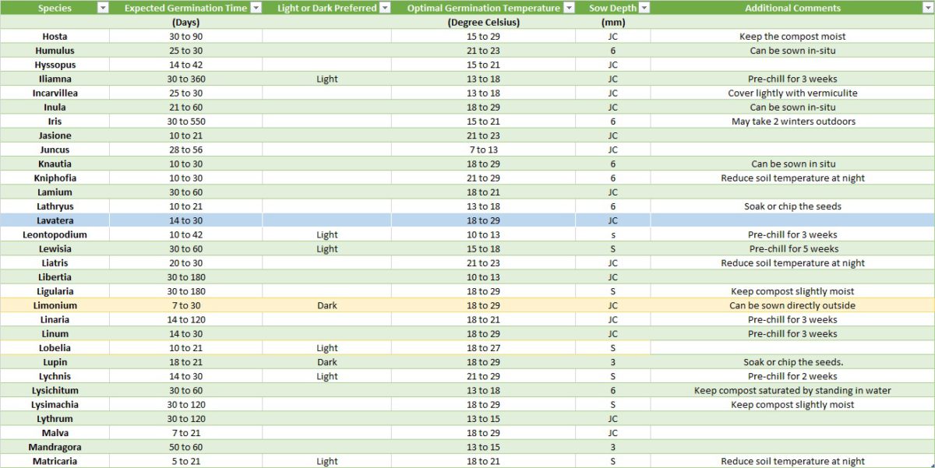Open the Expected Germination Time filter dropdown

click(x=255, y=8)
